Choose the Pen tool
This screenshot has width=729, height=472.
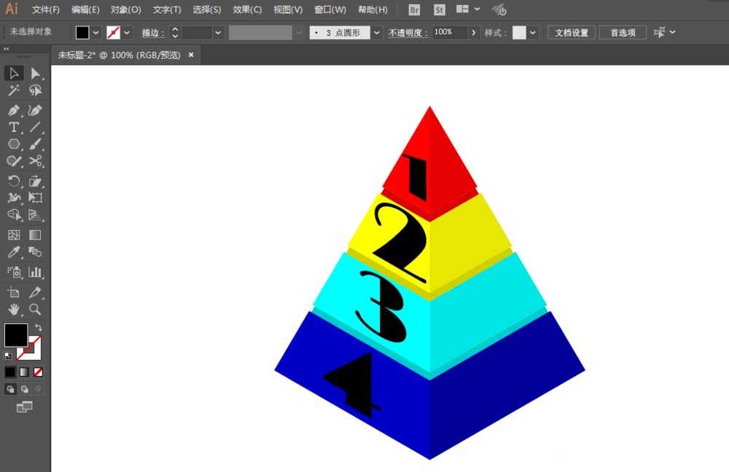click(x=13, y=110)
